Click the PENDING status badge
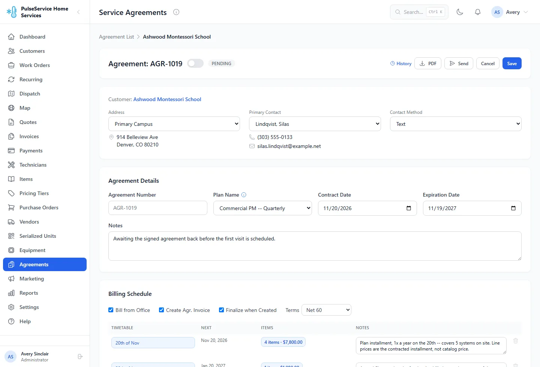 pyautogui.click(x=221, y=63)
